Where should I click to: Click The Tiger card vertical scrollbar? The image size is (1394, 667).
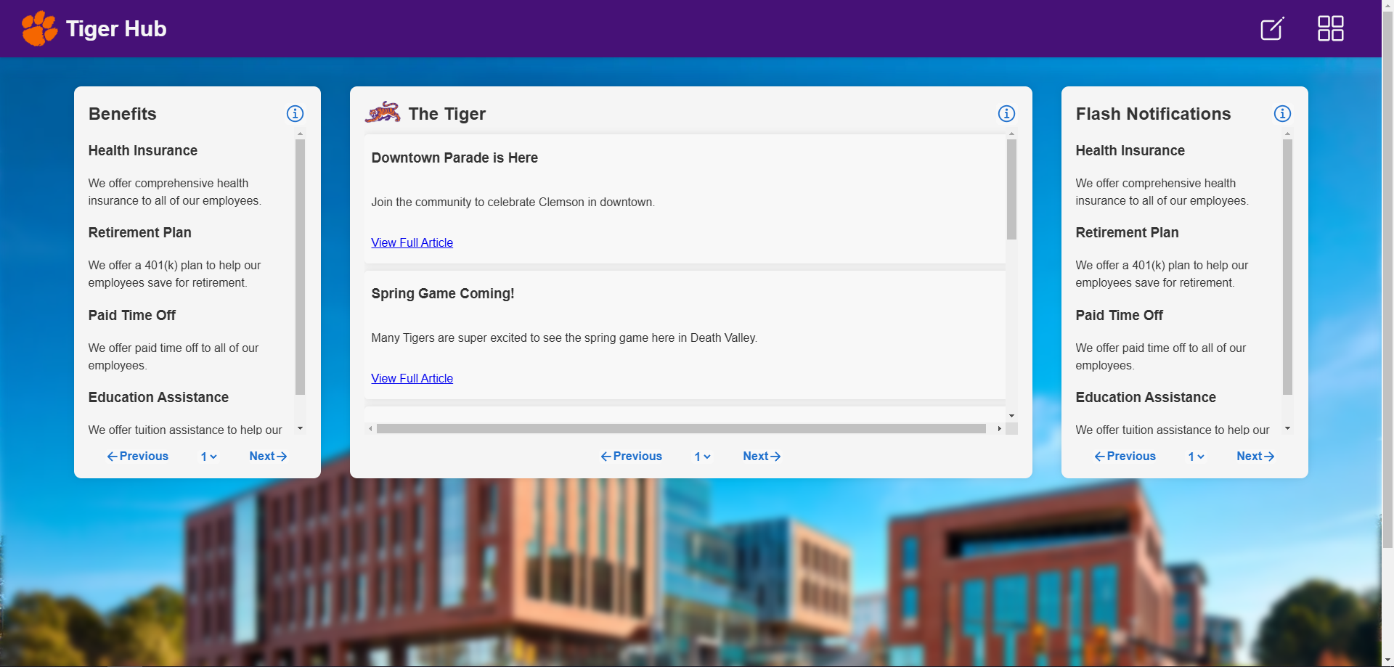point(1011,189)
